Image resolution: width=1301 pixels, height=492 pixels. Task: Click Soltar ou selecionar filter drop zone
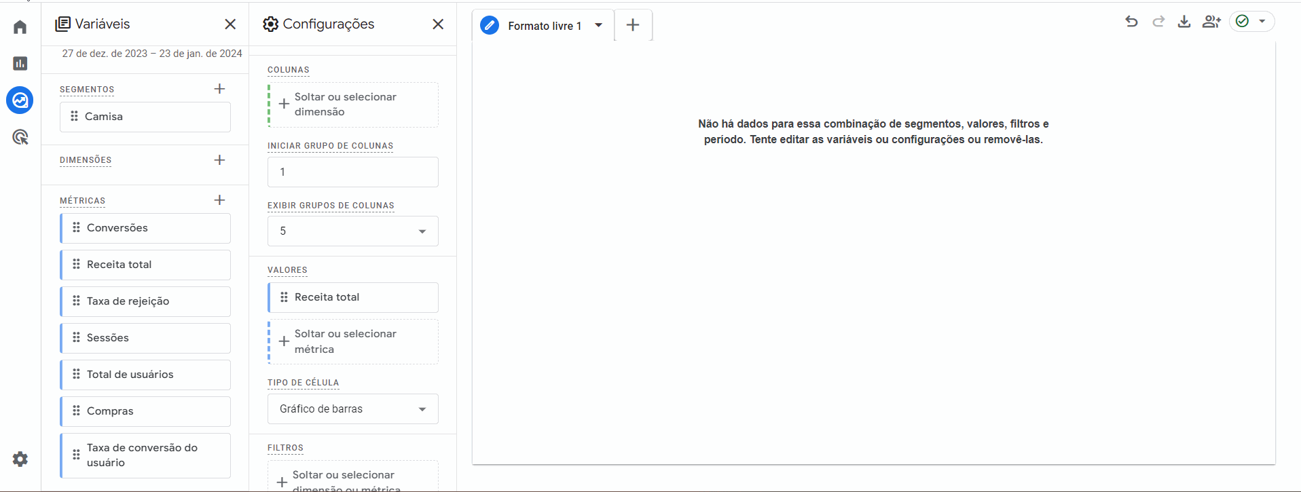click(353, 476)
